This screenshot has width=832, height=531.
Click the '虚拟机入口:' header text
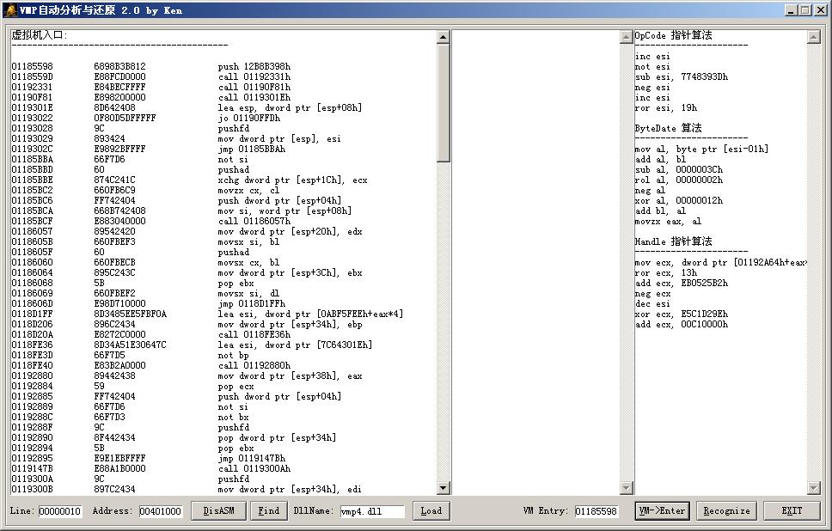(40, 35)
